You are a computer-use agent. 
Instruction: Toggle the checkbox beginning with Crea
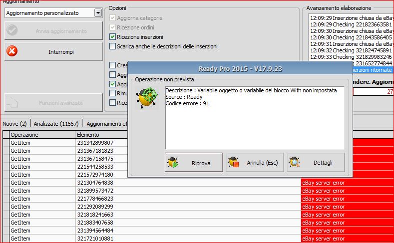click(x=112, y=65)
